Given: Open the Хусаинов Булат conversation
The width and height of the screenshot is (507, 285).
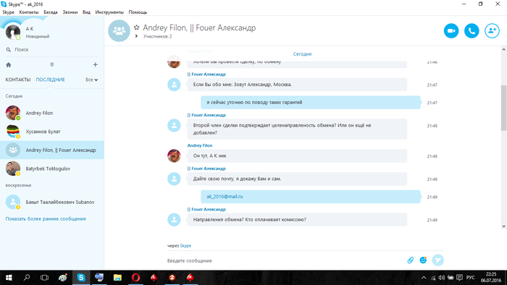Looking at the screenshot, I should pos(51,132).
